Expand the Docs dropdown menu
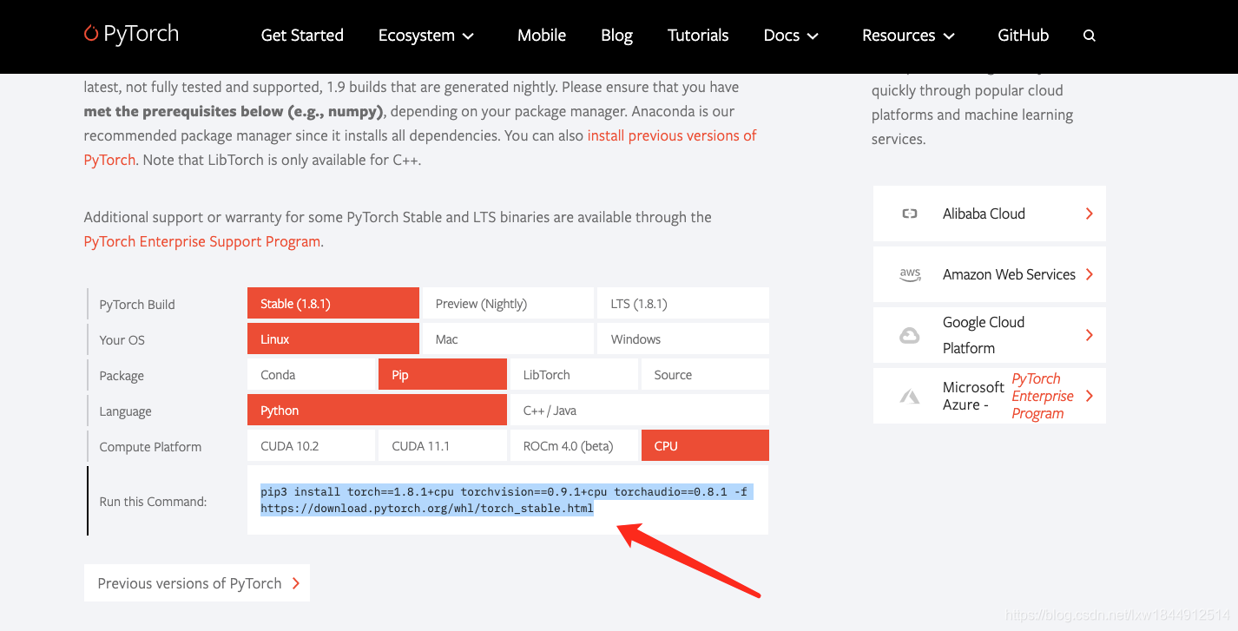This screenshot has height=631, width=1238. pos(791,36)
